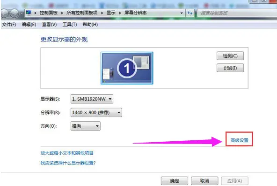Click the 识别(I) identify button

click(230, 68)
